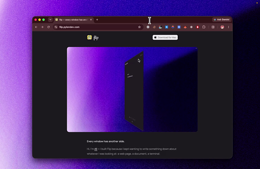Screen dimensions: 260x169
Task: Follow the Ali link in intro text
Action: (96, 149)
